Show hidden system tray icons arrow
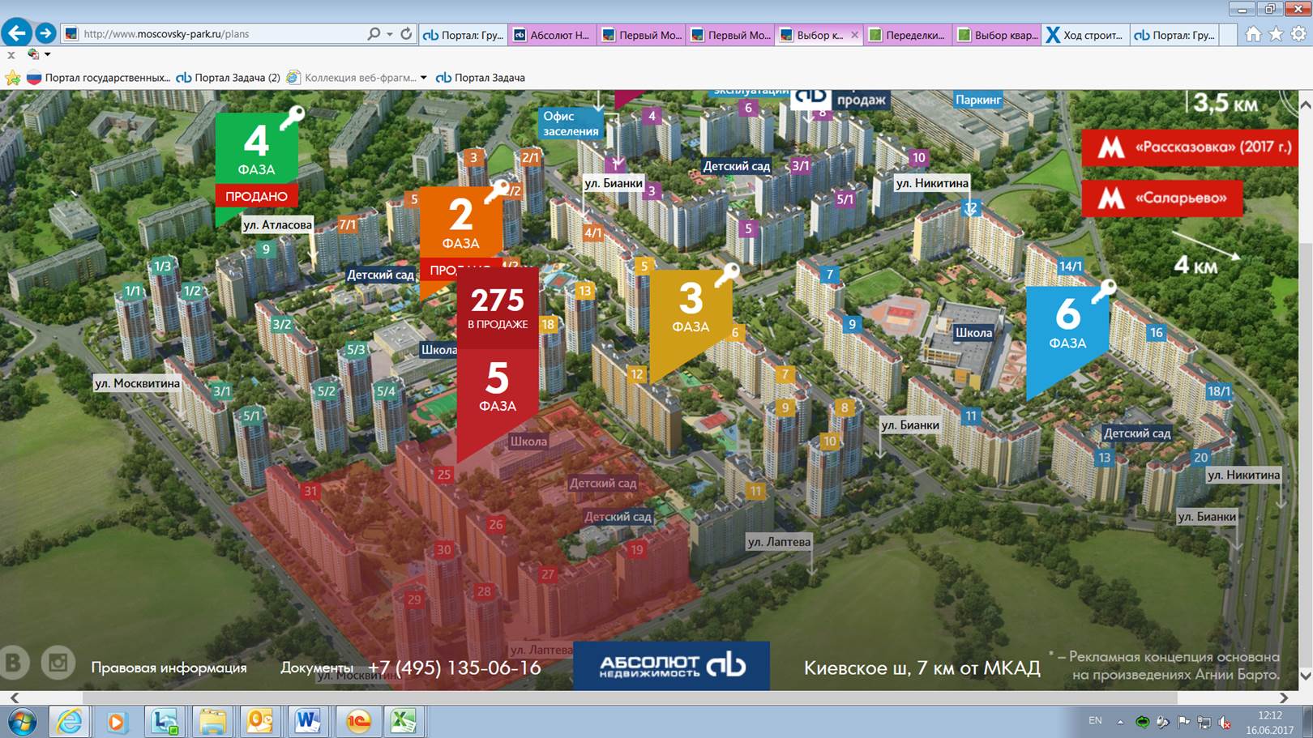This screenshot has width=1313, height=738. [1120, 721]
